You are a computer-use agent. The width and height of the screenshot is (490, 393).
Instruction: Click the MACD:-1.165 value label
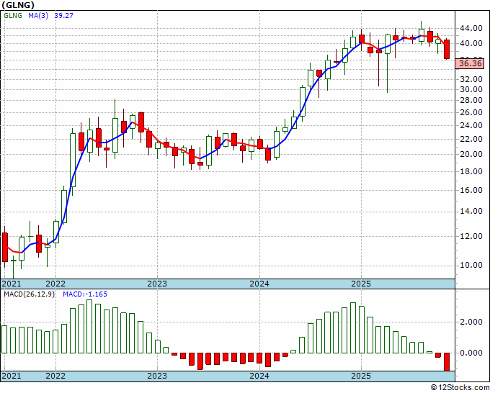click(85, 294)
